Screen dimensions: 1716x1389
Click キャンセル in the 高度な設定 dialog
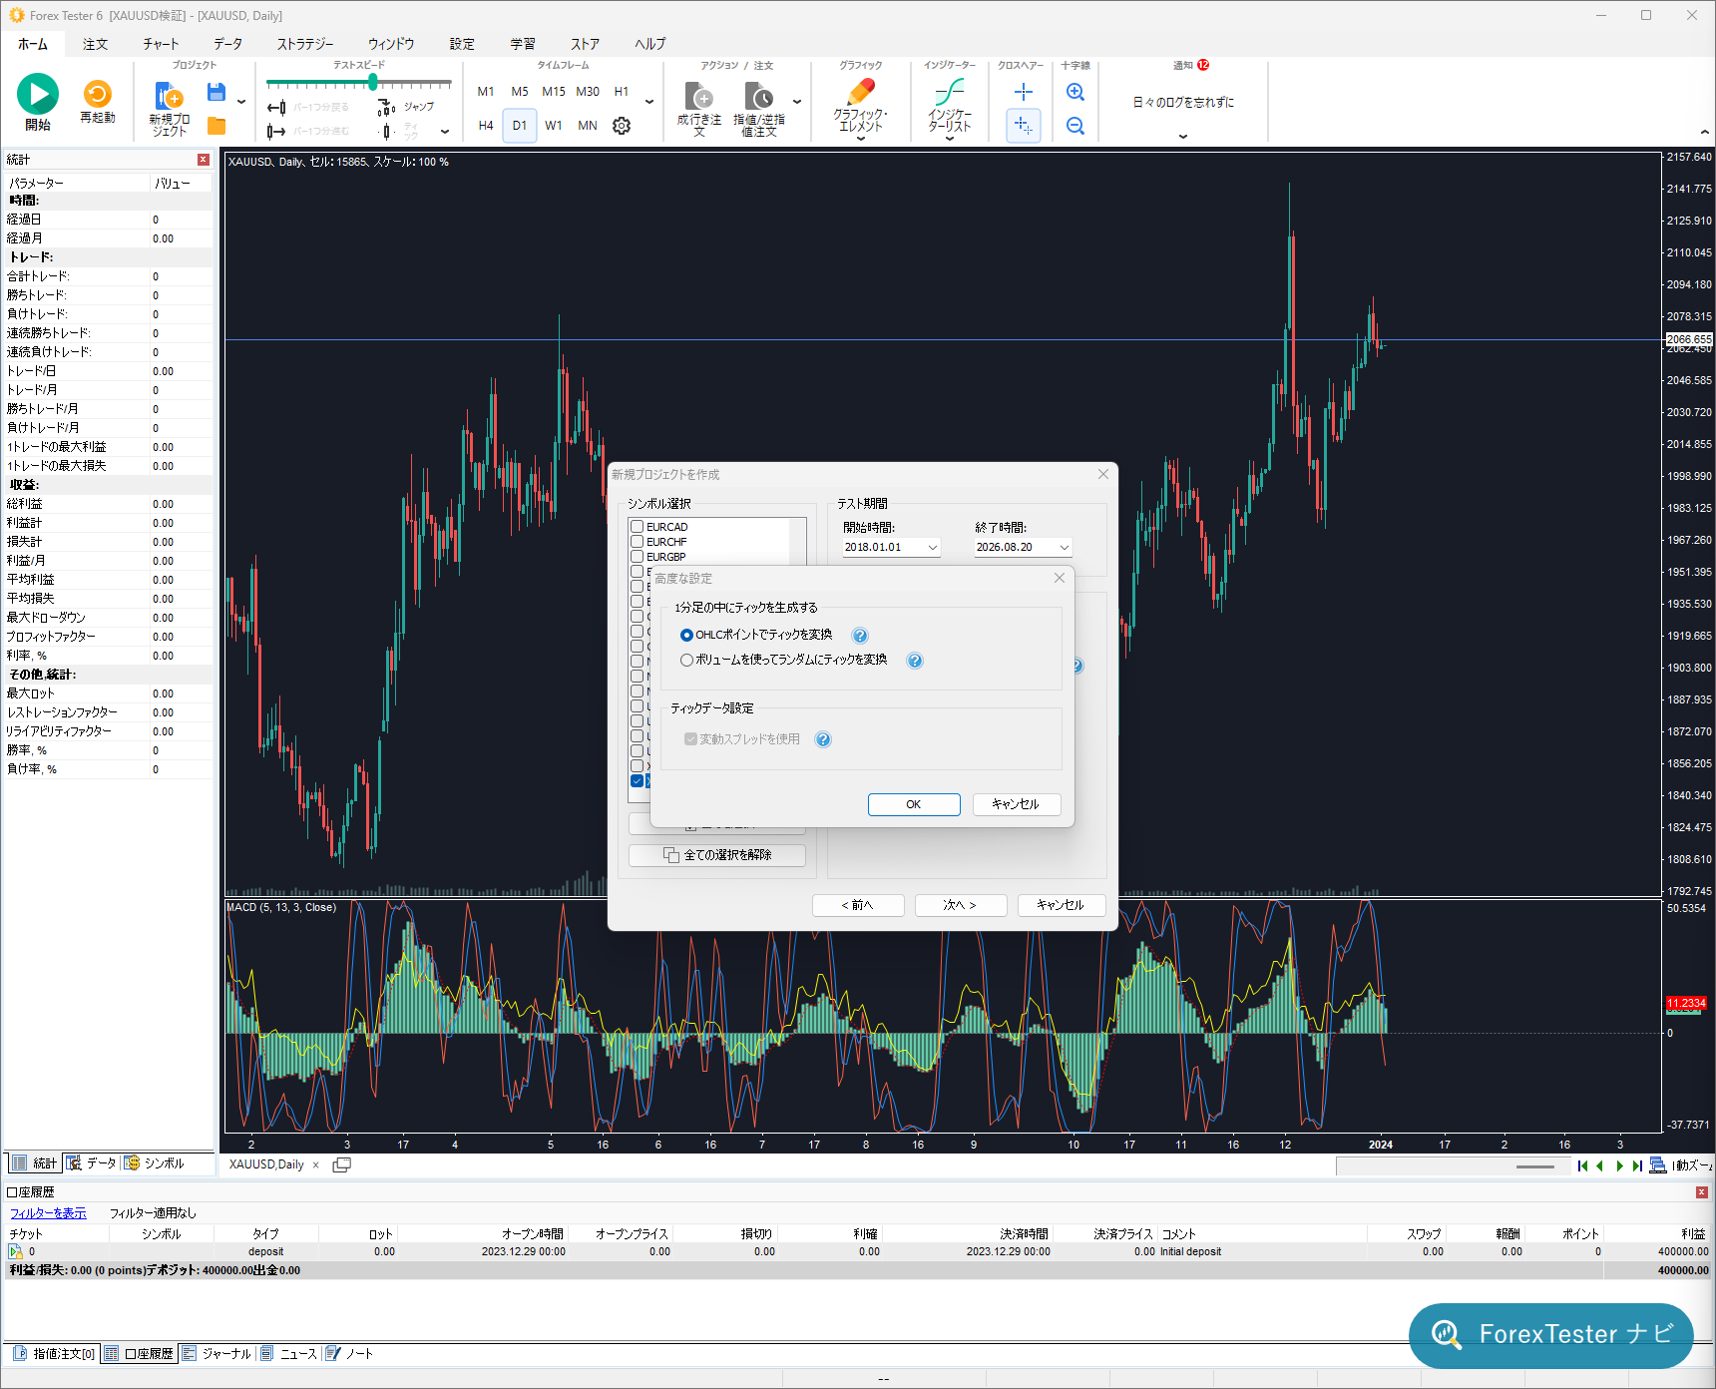1016,804
